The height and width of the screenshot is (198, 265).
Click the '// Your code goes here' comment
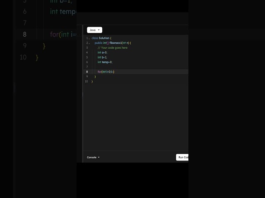pos(113,48)
